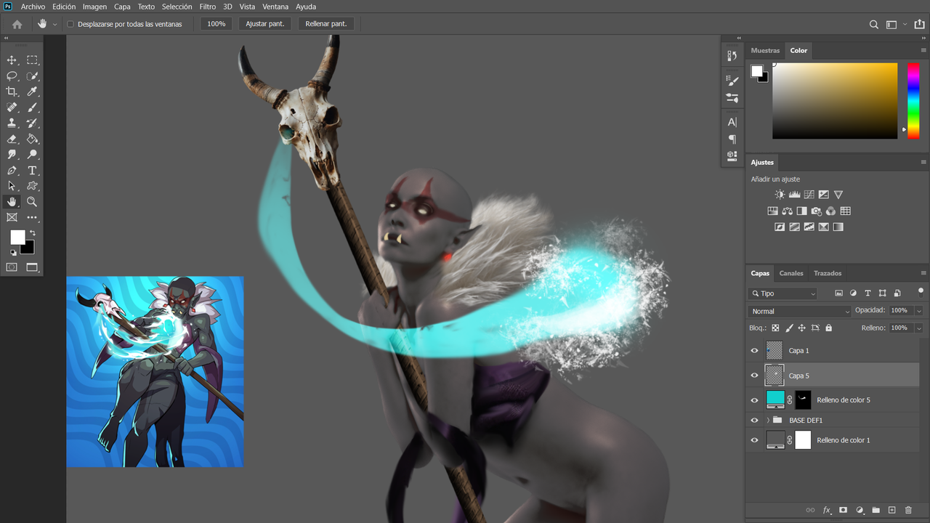The height and width of the screenshot is (523, 930).
Task: Select the Frame tool
Action: pyautogui.click(x=12, y=217)
